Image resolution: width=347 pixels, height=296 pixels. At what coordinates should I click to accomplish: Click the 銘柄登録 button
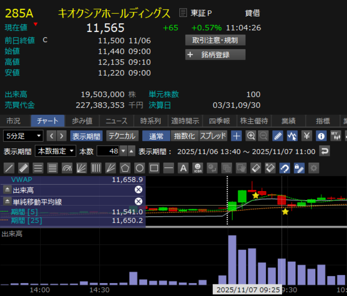[215, 55]
